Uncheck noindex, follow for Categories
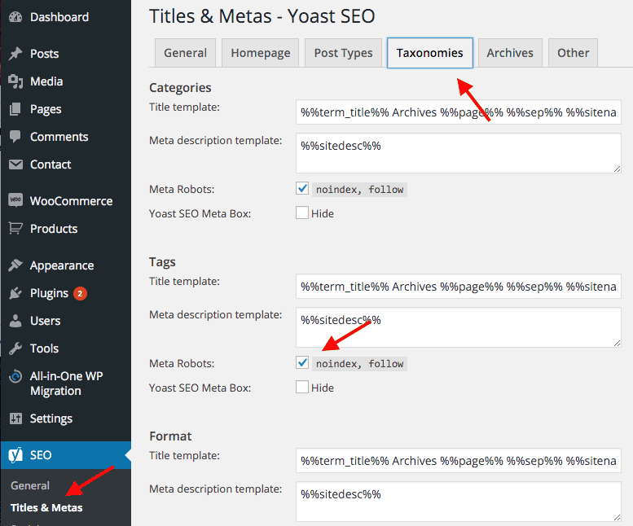The height and width of the screenshot is (526, 633). [302, 189]
